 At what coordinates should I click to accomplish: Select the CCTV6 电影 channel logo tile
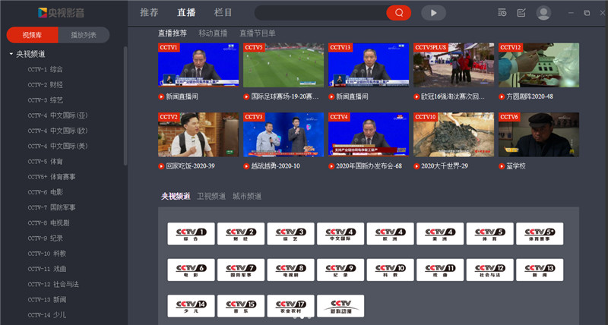coord(191,270)
